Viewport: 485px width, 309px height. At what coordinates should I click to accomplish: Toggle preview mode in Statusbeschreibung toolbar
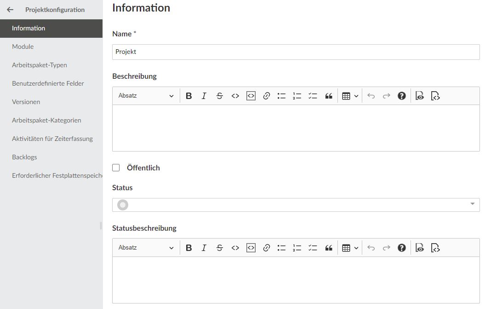tap(419, 248)
